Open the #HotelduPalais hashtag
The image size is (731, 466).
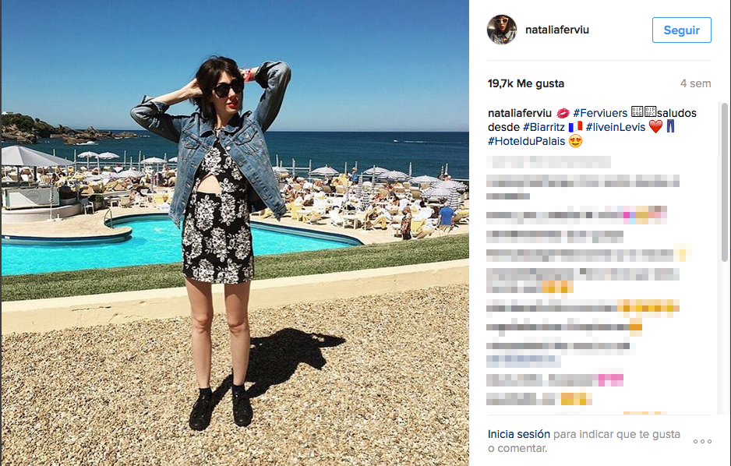tap(526, 141)
